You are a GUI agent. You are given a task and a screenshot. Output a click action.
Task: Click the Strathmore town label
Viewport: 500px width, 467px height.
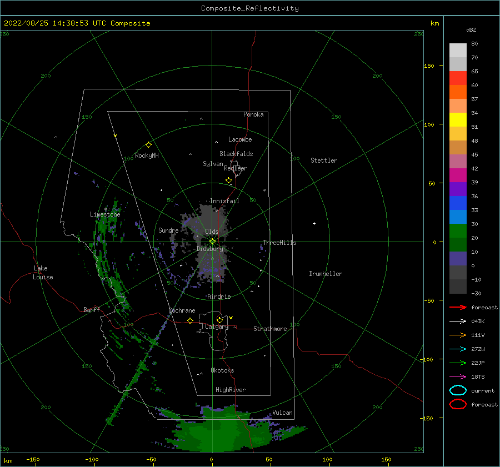(270, 329)
